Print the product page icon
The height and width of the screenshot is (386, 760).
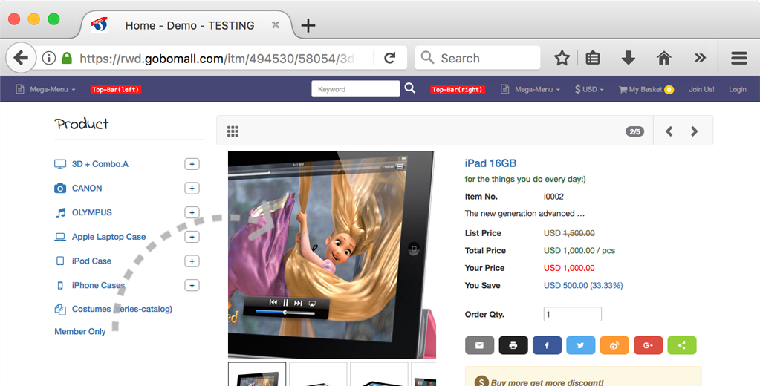click(513, 345)
